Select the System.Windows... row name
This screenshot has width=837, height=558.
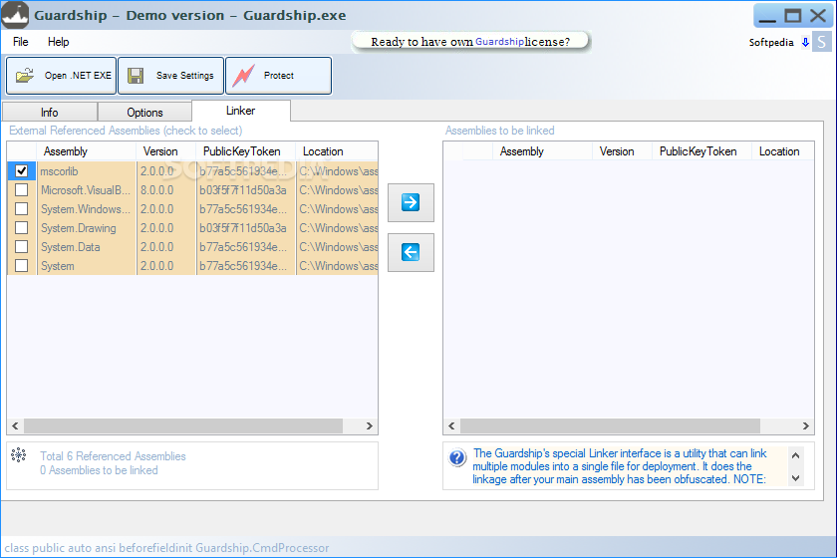[86, 209]
